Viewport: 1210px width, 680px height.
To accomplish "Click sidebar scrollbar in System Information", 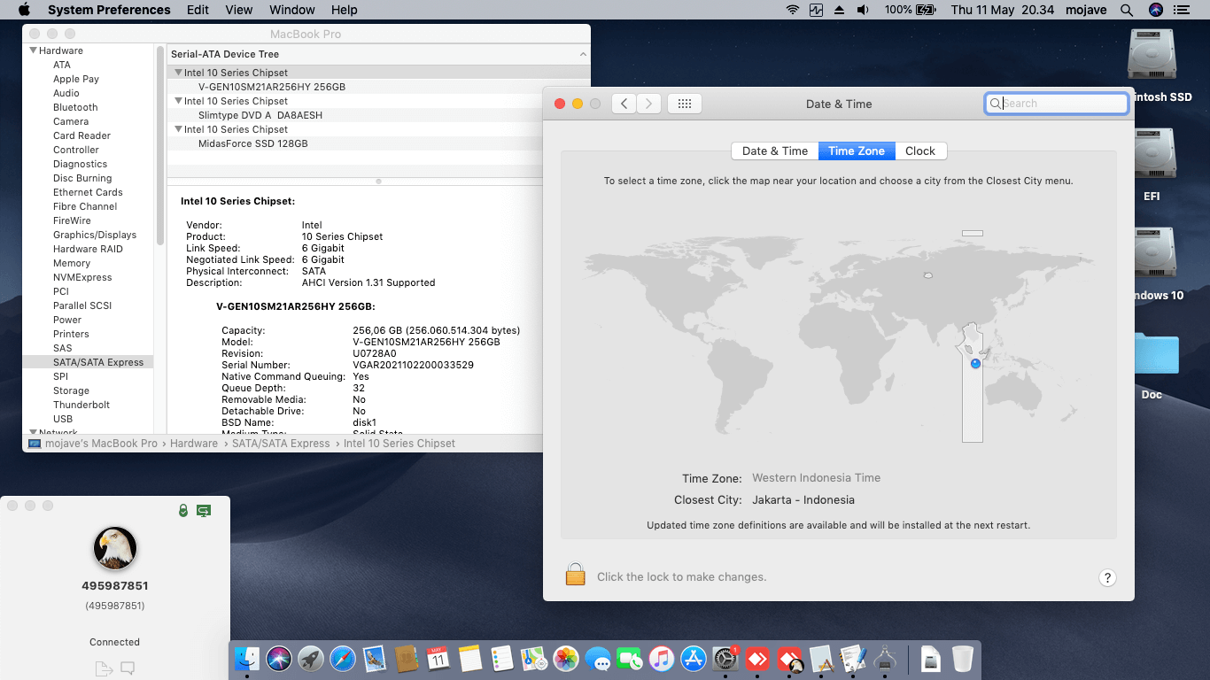I will point(160,146).
